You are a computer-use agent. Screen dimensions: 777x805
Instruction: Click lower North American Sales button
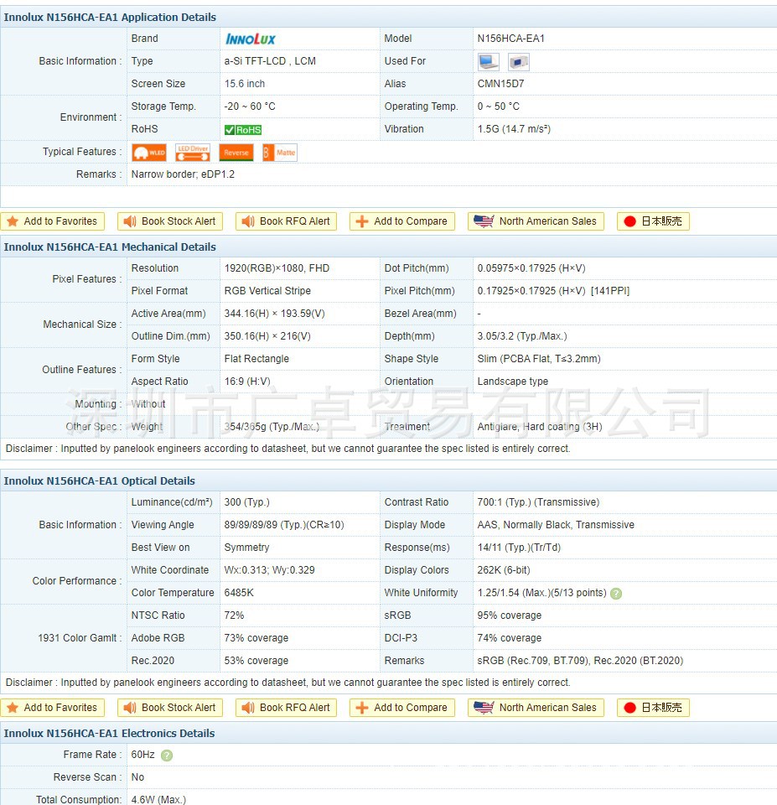[x=536, y=708]
